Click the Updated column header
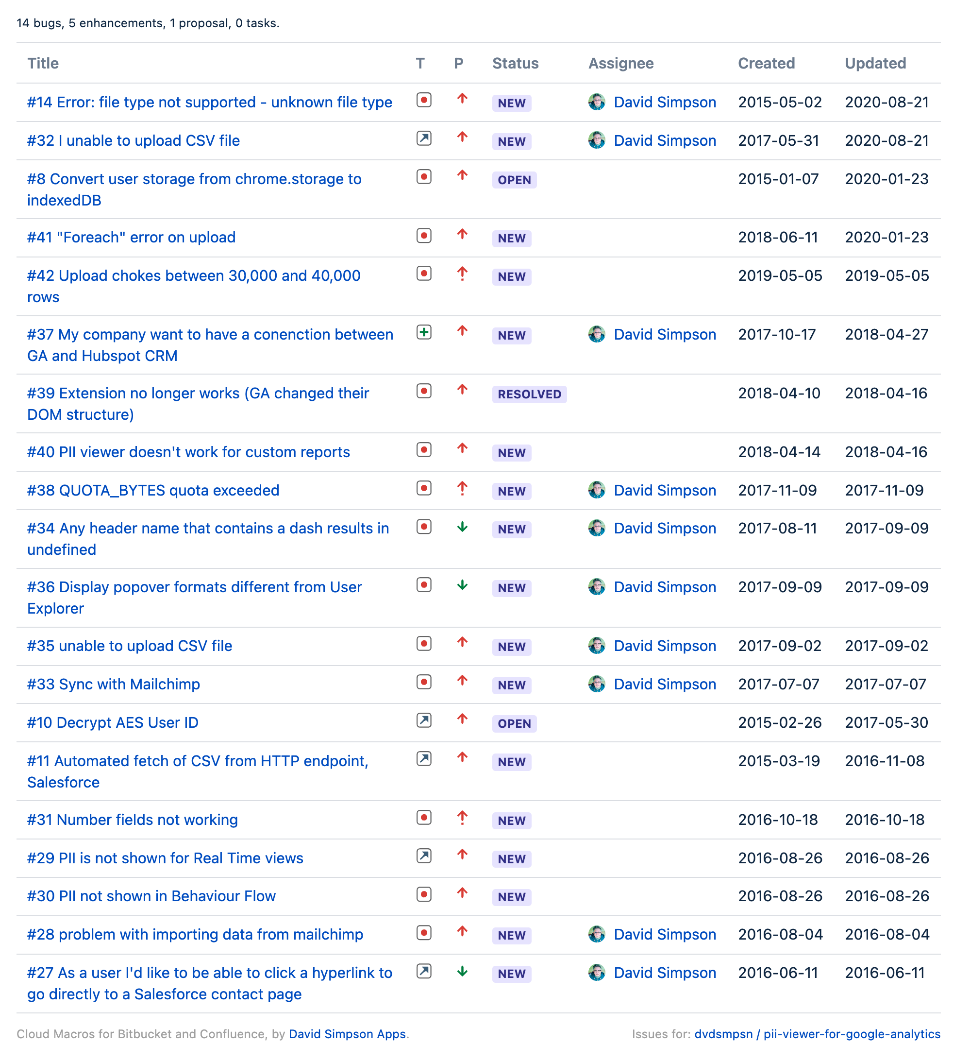 click(875, 63)
